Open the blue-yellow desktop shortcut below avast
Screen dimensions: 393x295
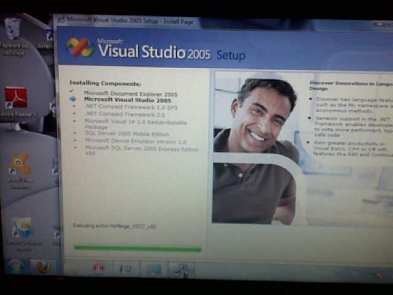click(22, 227)
